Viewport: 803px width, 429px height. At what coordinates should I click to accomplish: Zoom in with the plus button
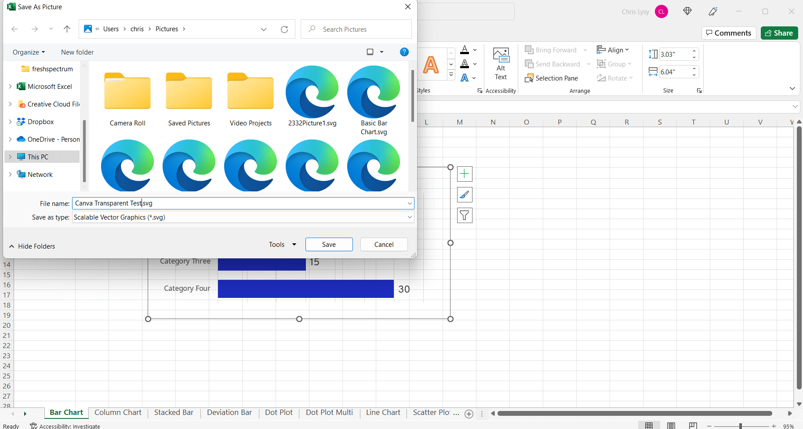point(774,426)
